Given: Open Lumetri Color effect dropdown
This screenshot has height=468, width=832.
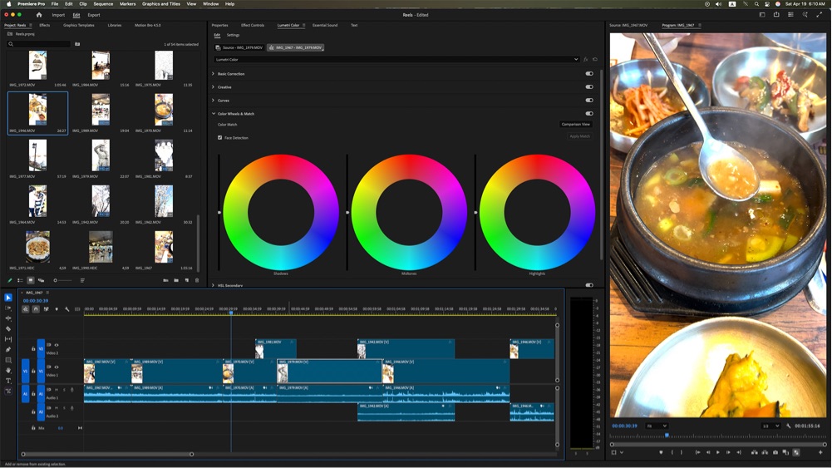Looking at the screenshot, I should [396, 59].
